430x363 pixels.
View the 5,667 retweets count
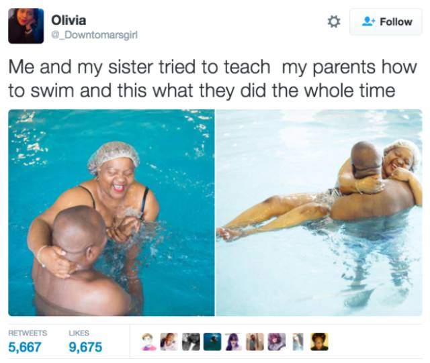[x=25, y=347]
